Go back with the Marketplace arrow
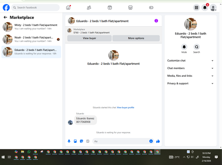This screenshot has height=165, width=222. [5, 17]
